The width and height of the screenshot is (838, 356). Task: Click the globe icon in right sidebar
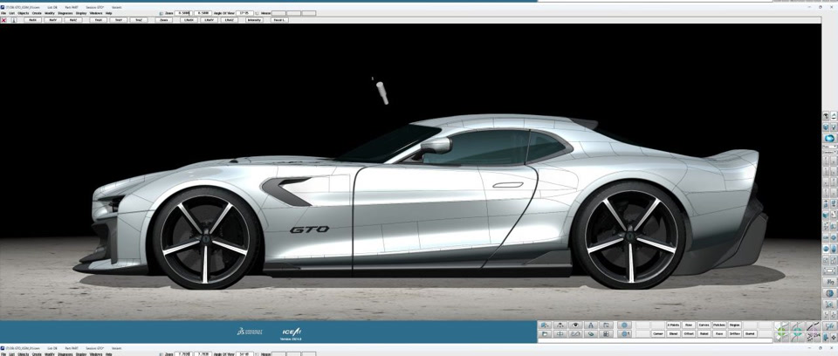(x=829, y=293)
